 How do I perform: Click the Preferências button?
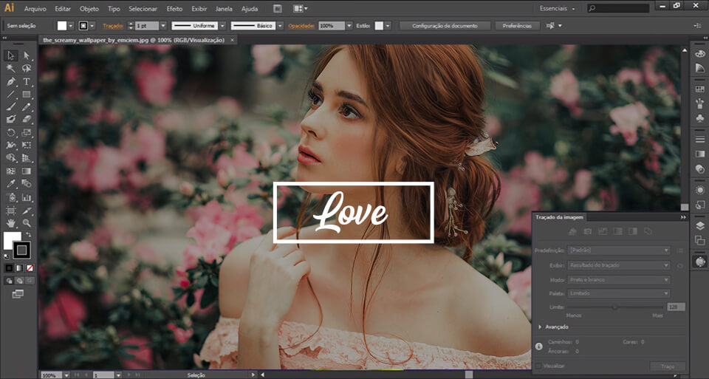click(517, 26)
